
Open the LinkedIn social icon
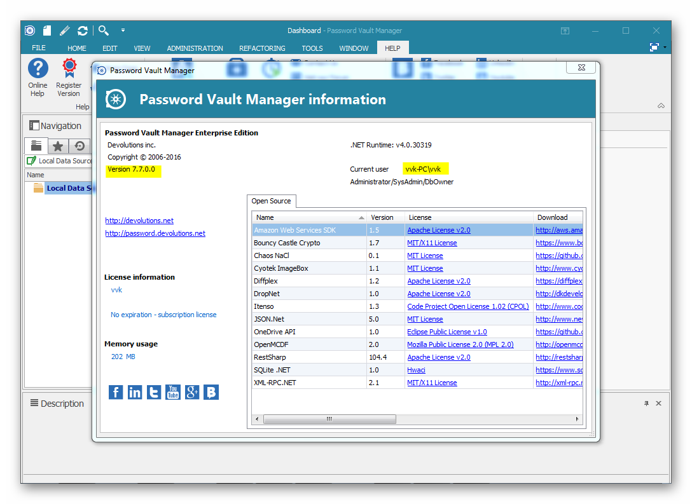[135, 392]
